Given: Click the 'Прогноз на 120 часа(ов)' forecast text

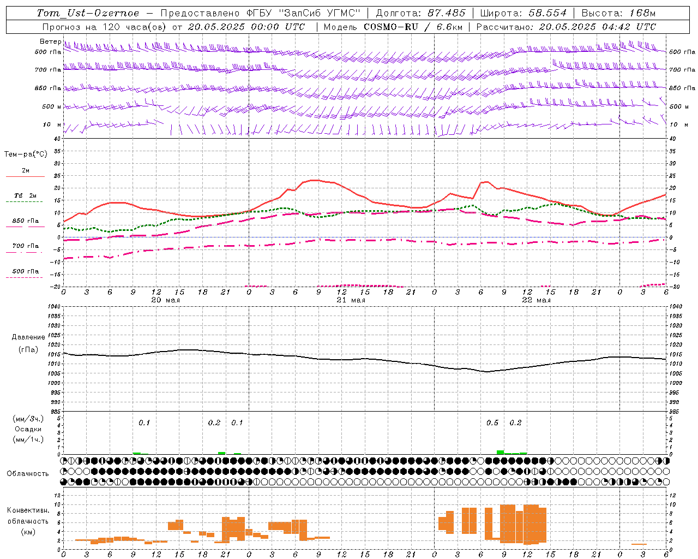Looking at the screenshot, I should tap(105, 27).
